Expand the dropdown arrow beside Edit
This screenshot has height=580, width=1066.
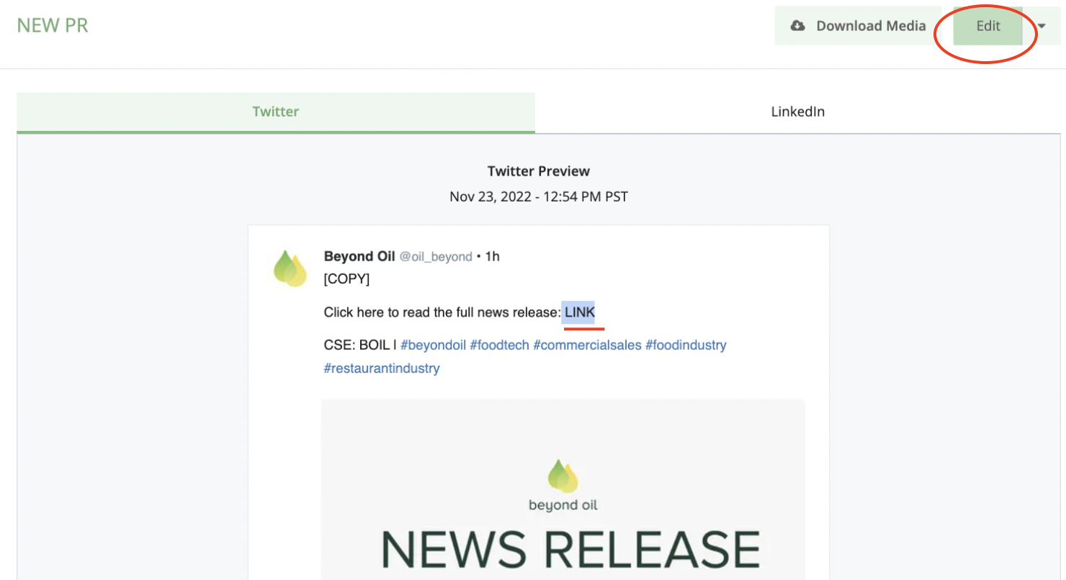(x=1042, y=26)
